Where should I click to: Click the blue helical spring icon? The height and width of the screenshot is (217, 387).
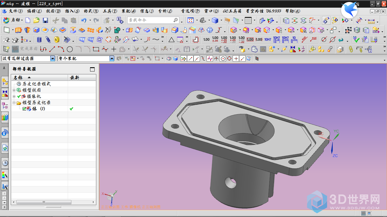[48, 40]
